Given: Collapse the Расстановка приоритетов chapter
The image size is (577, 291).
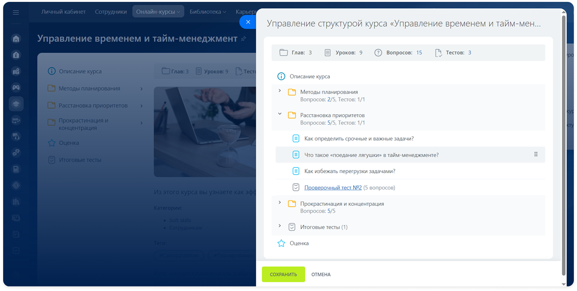Looking at the screenshot, I should 280,114.
